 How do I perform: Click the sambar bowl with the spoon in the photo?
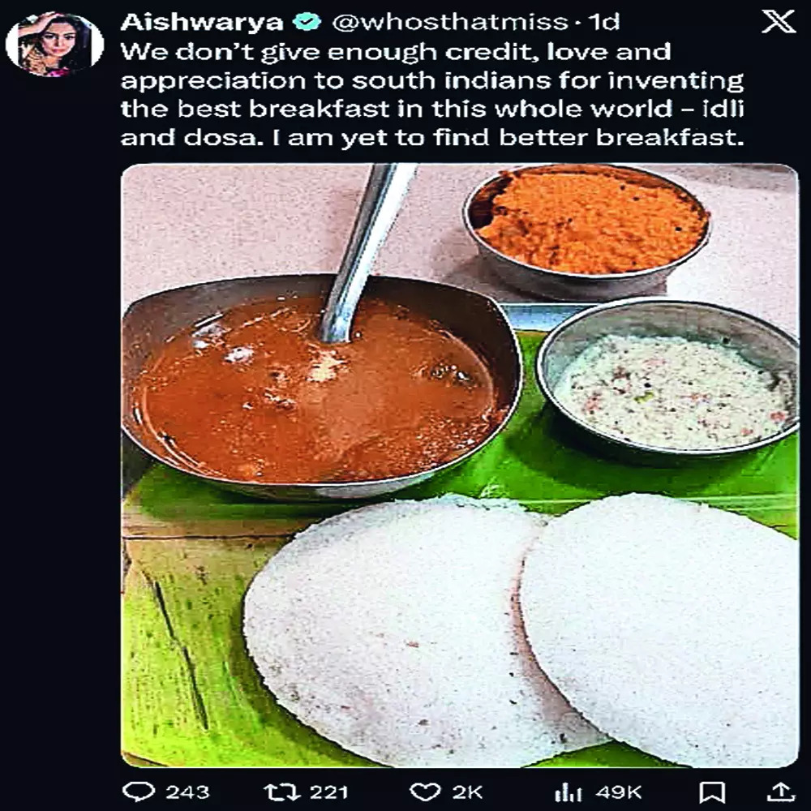click(316, 389)
